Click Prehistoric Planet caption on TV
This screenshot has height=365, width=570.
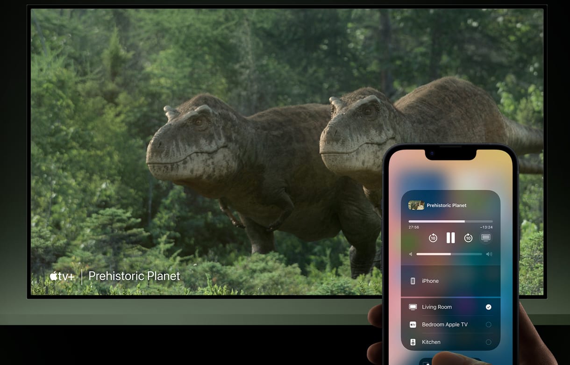click(x=134, y=276)
